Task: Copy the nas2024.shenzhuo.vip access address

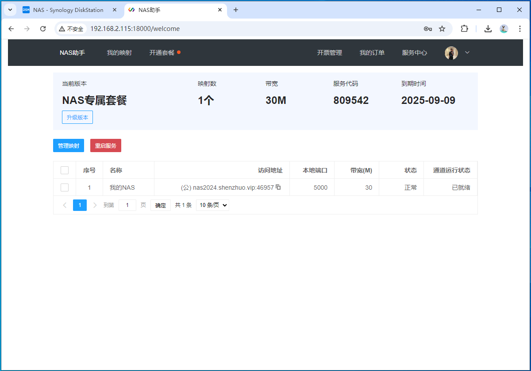Action: [x=278, y=187]
